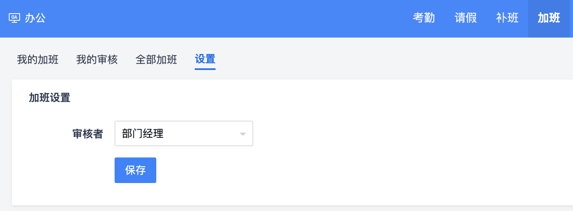Select the 设置 tab

click(205, 59)
